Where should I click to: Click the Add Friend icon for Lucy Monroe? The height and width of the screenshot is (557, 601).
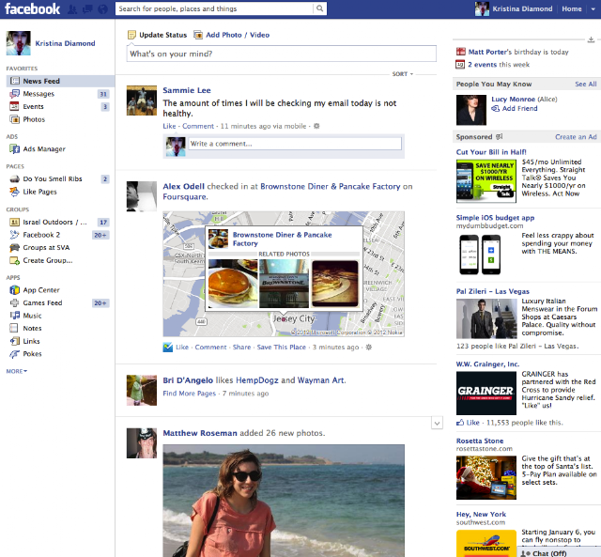point(495,108)
